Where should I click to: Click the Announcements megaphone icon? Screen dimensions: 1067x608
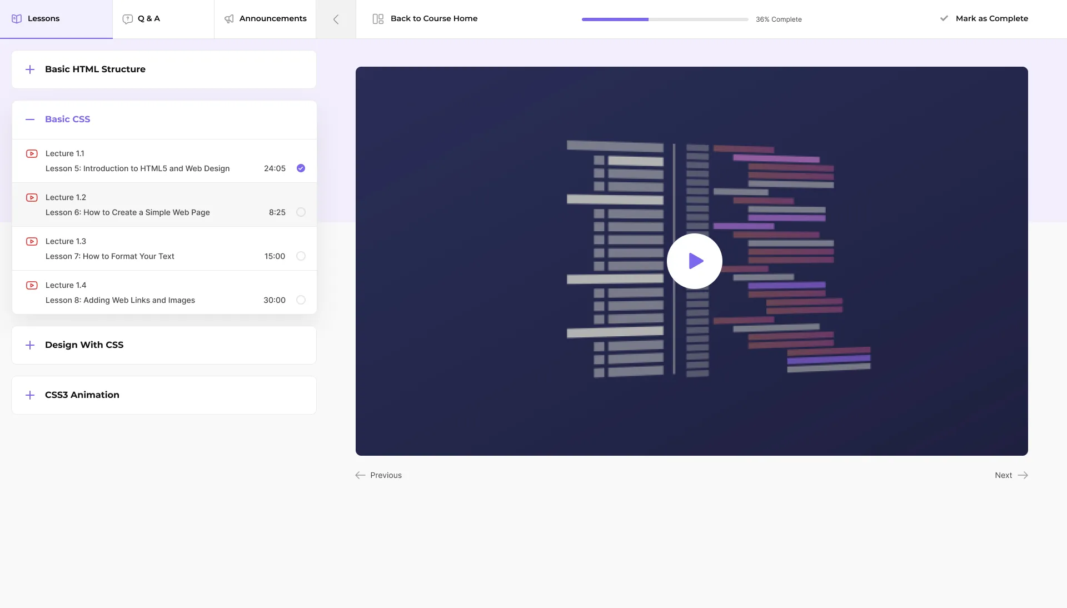229,19
